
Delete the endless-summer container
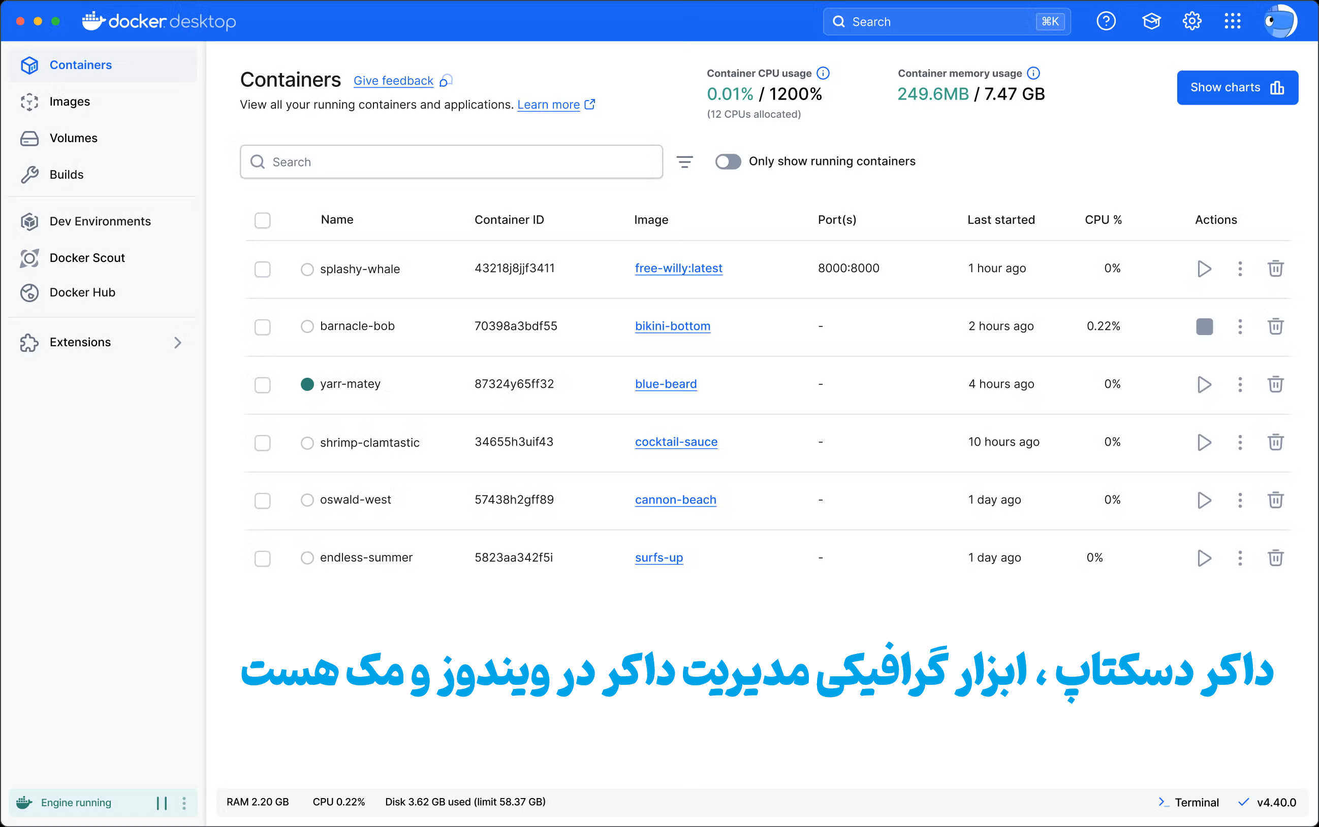(x=1275, y=558)
